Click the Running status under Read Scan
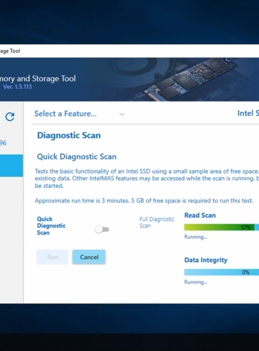This screenshot has width=259, height=351. click(196, 237)
